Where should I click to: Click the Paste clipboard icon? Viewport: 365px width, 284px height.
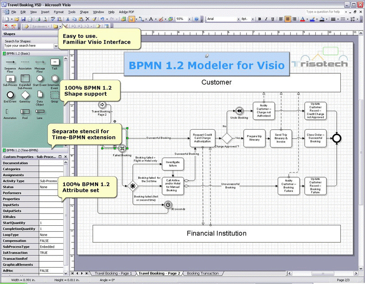(81, 19)
